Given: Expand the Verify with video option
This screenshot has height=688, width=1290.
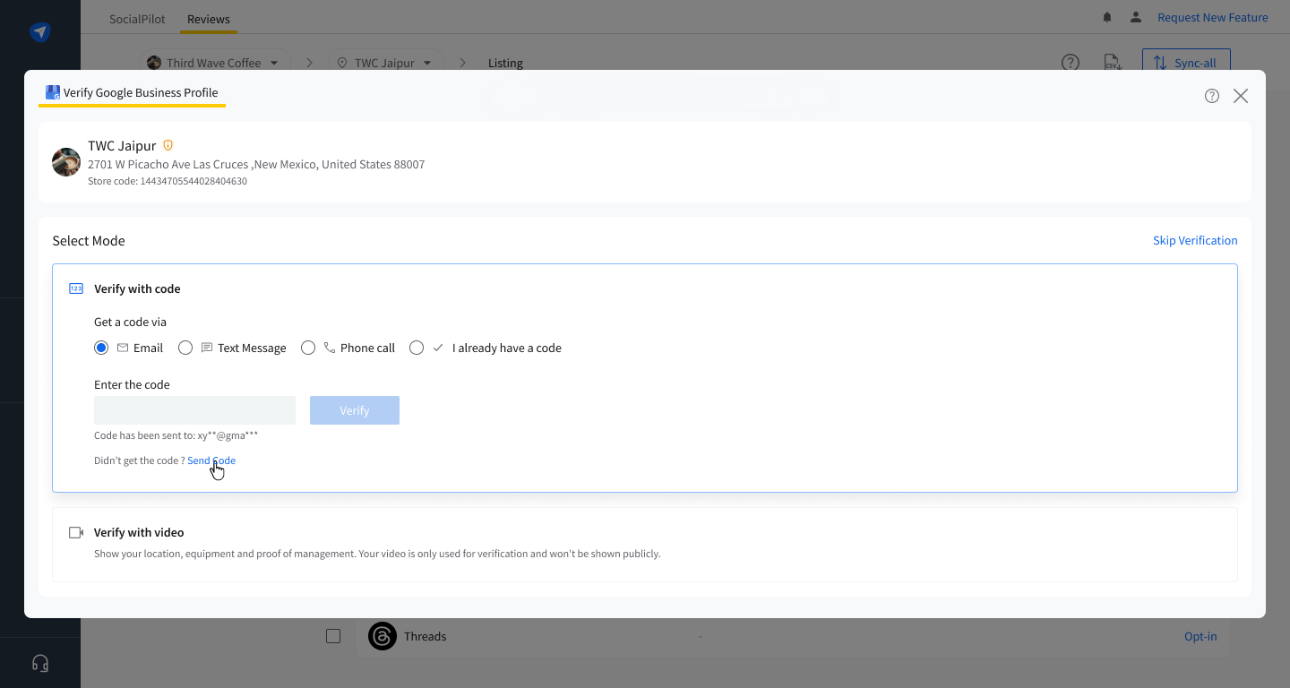Looking at the screenshot, I should coord(645,545).
